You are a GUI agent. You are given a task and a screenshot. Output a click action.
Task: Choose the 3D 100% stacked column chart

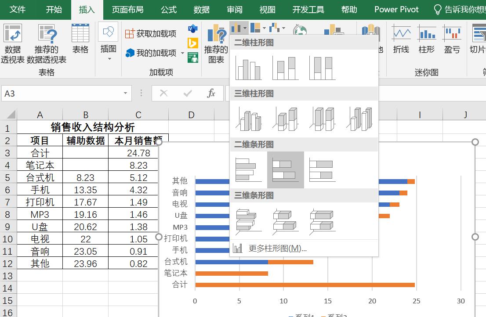tap(323, 119)
